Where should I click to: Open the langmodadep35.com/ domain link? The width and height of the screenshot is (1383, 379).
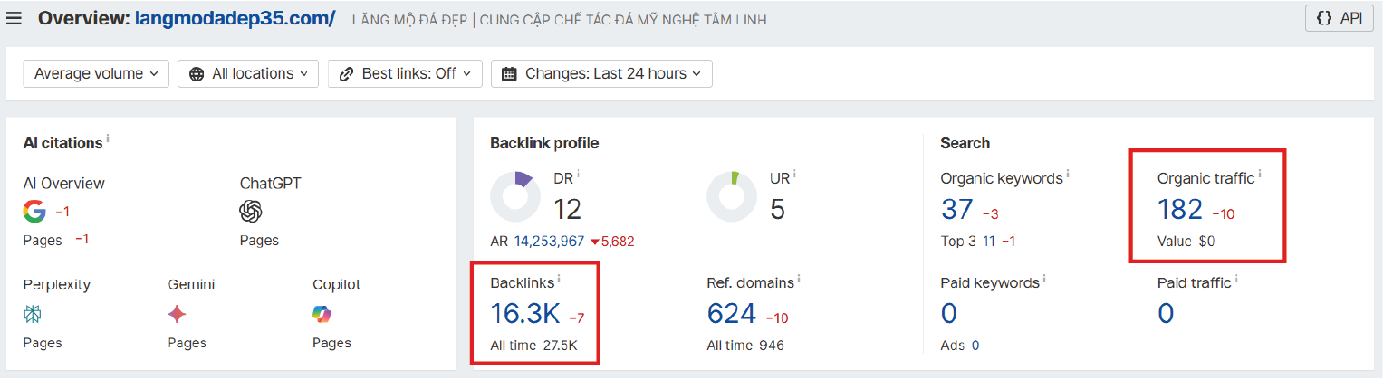[235, 18]
